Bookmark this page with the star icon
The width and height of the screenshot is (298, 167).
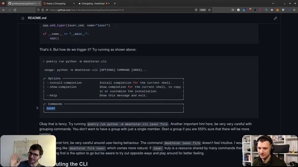point(209,10)
